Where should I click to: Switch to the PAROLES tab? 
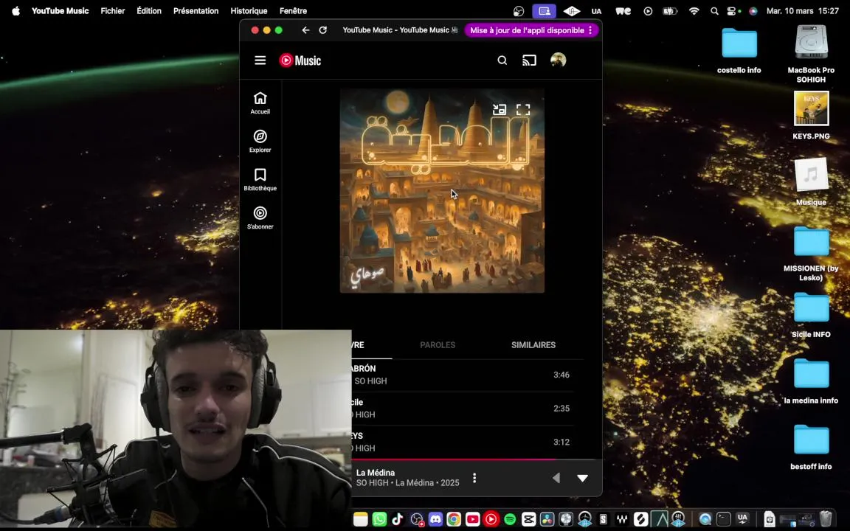click(438, 344)
